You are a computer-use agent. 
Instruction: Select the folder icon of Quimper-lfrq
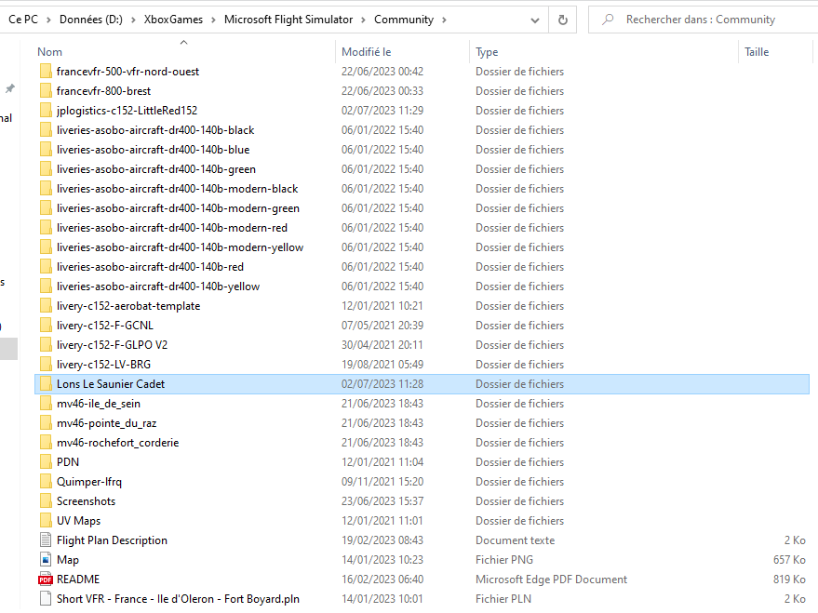pos(46,482)
